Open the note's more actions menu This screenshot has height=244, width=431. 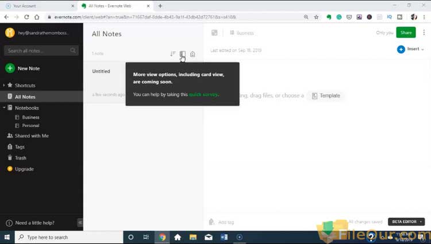pyautogui.click(x=424, y=32)
